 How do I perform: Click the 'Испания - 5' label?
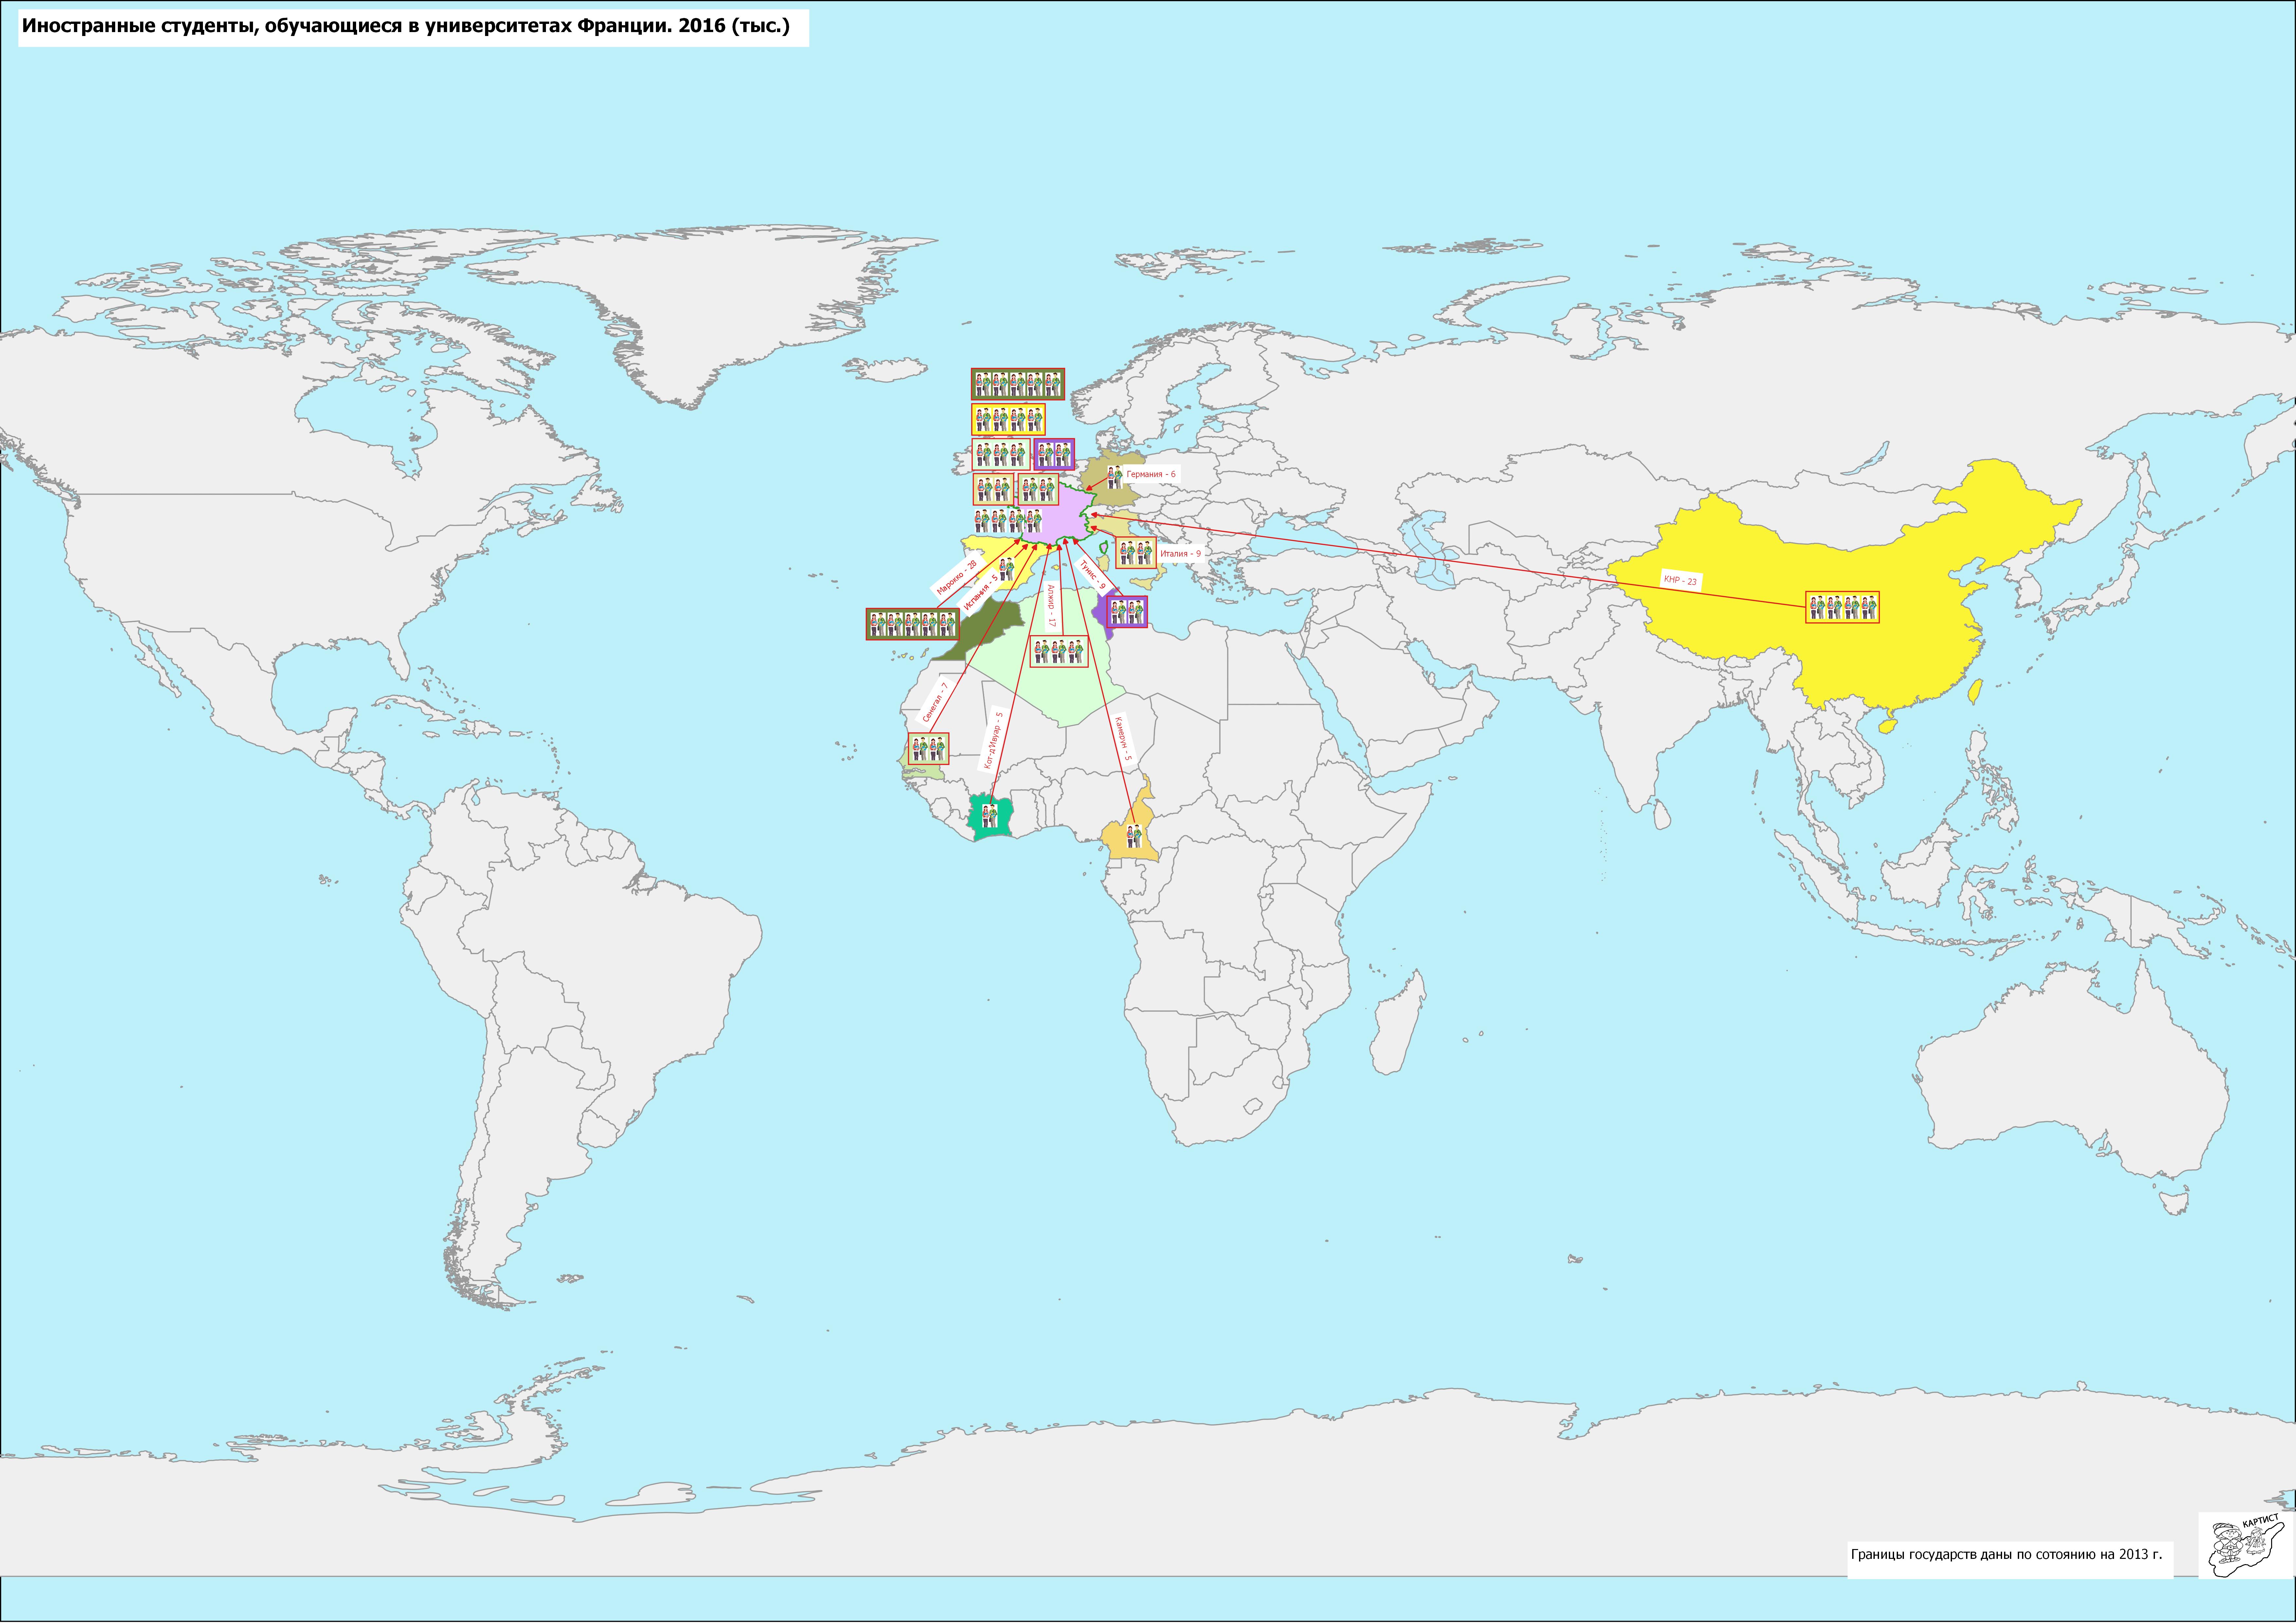click(981, 592)
